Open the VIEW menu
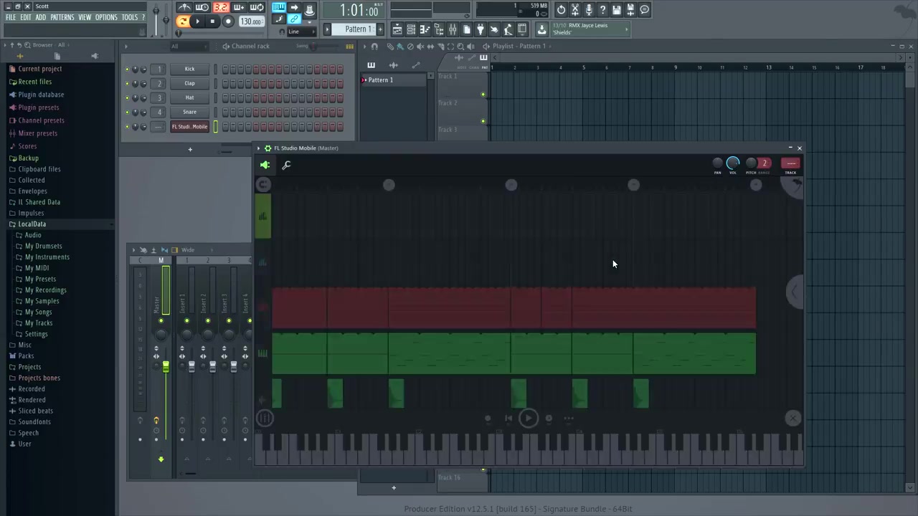Image resolution: width=918 pixels, height=516 pixels. click(x=85, y=17)
